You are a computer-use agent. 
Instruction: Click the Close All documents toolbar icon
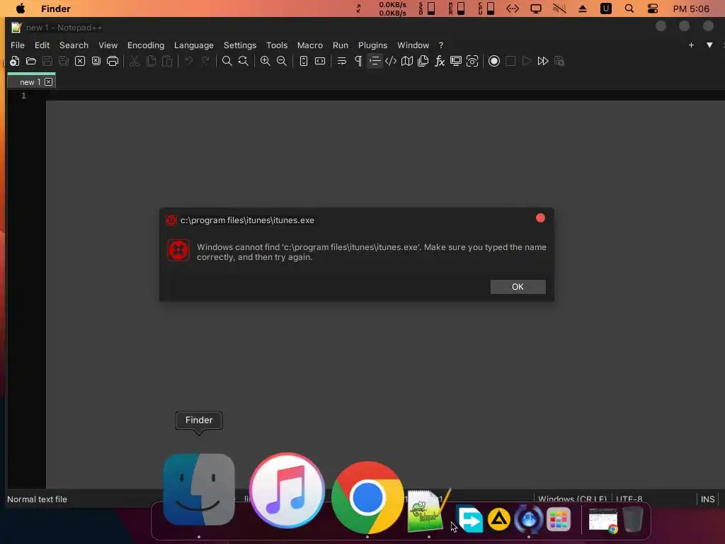(x=96, y=61)
